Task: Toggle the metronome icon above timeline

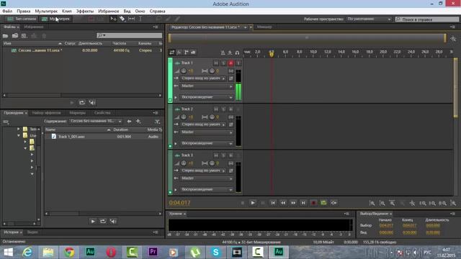Action: [x=223, y=53]
